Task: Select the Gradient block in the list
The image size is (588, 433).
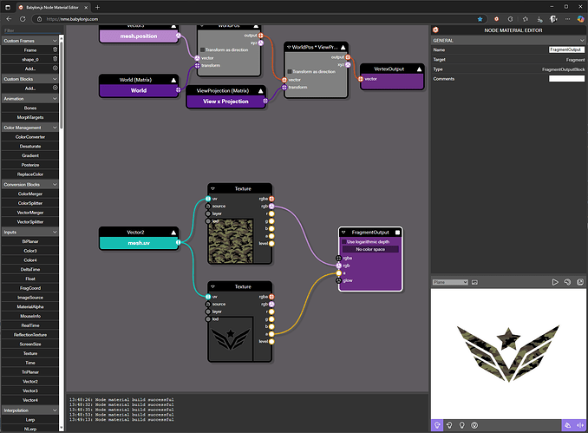Action: click(x=30, y=155)
